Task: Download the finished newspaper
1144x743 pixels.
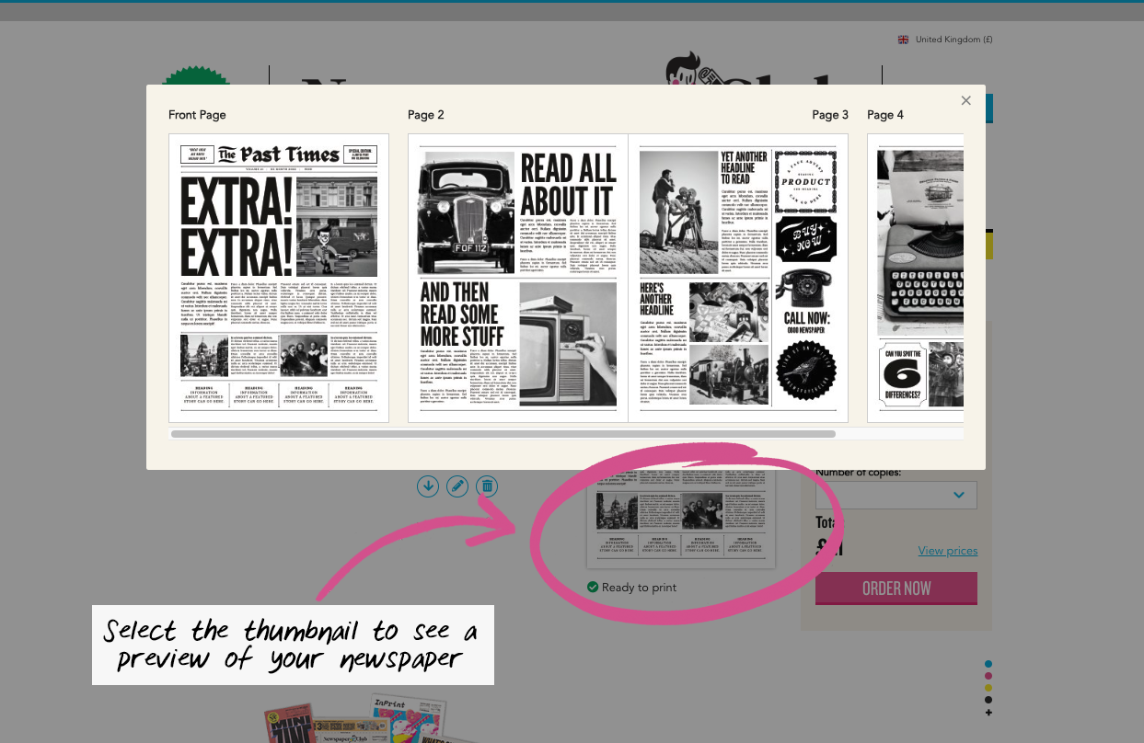Action: click(428, 486)
